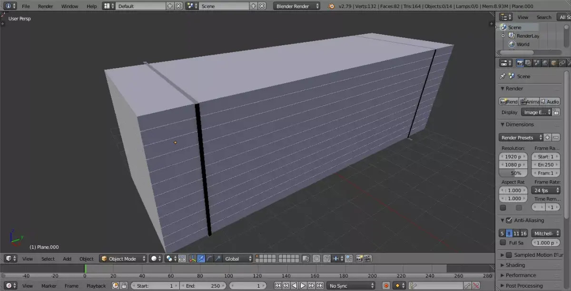The image size is (571, 291).
Task: Open the Object Mode dropdown
Action: pos(123,259)
